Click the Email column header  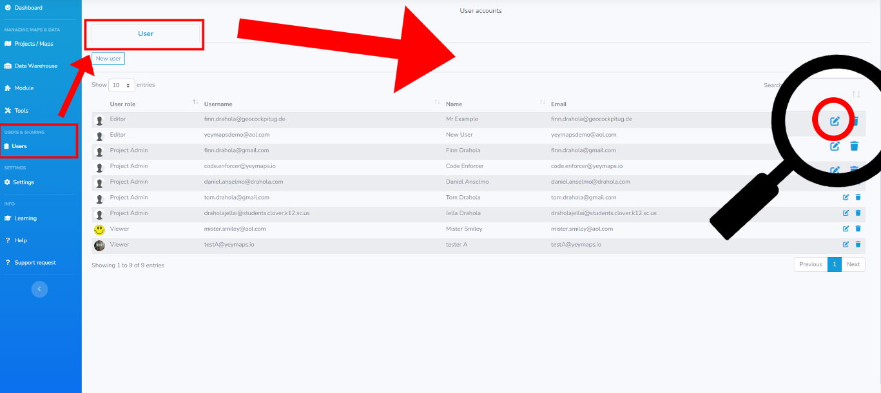pyautogui.click(x=559, y=104)
